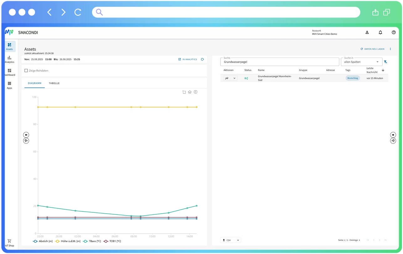Refresh the chart time range with the circular arrow
Image resolution: width=403 pixels, height=254 pixels.
[202, 59]
